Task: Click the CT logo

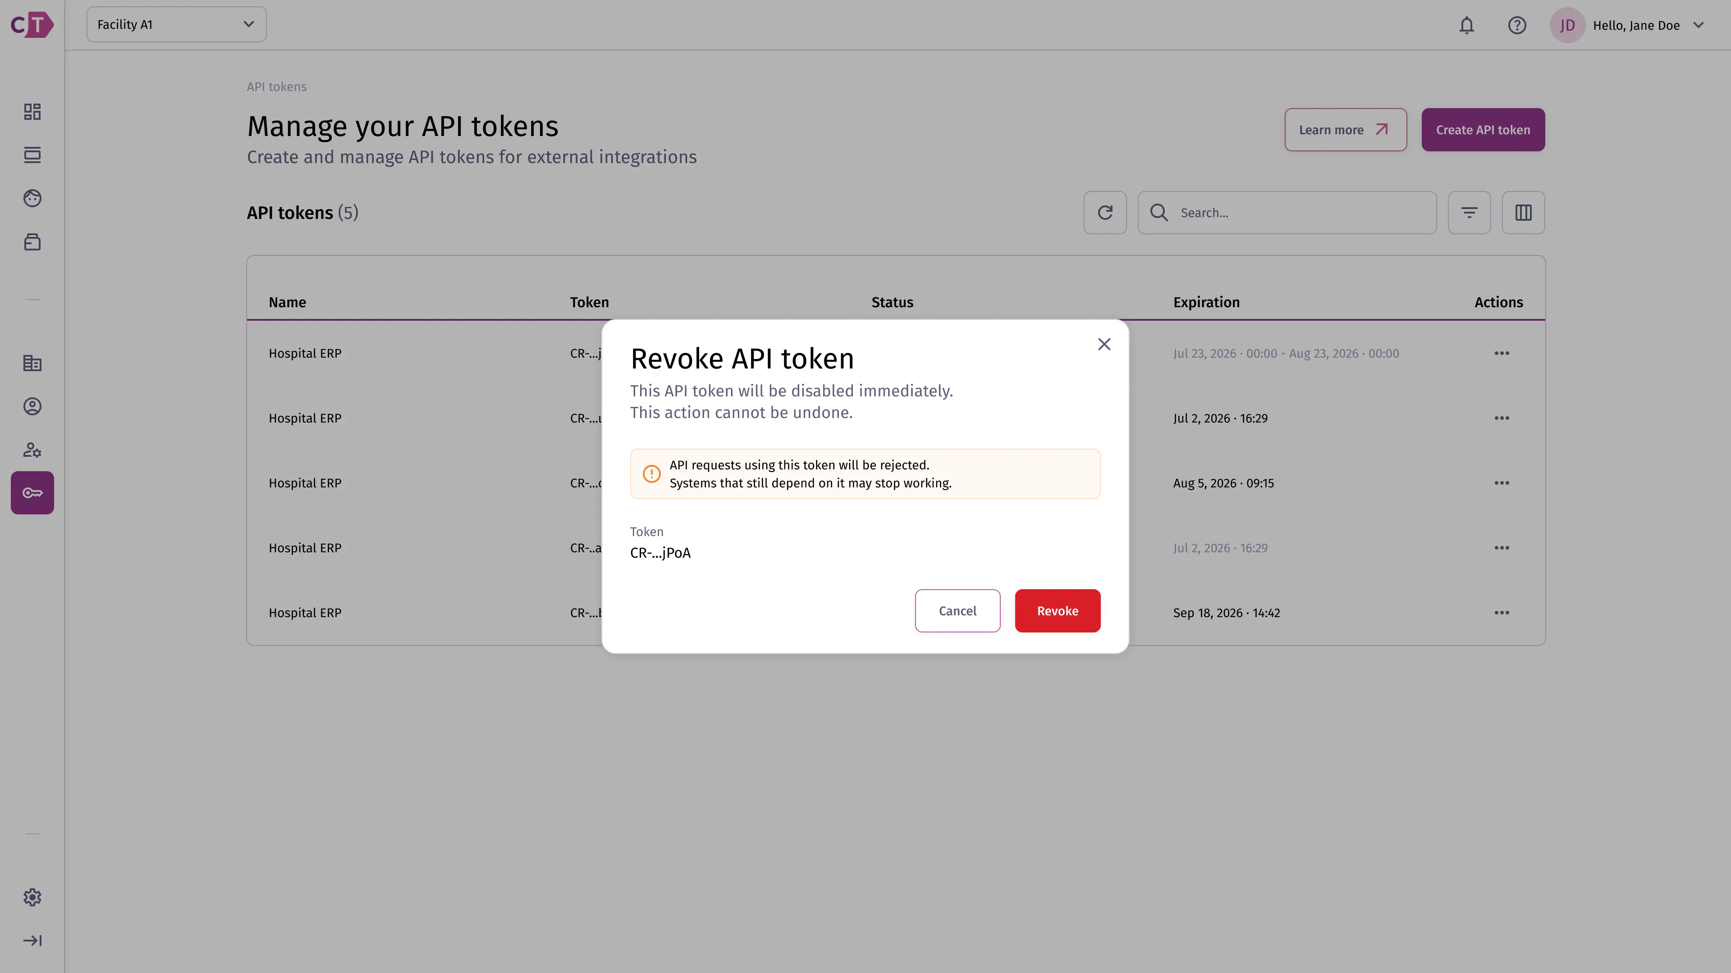Action: coord(32,26)
